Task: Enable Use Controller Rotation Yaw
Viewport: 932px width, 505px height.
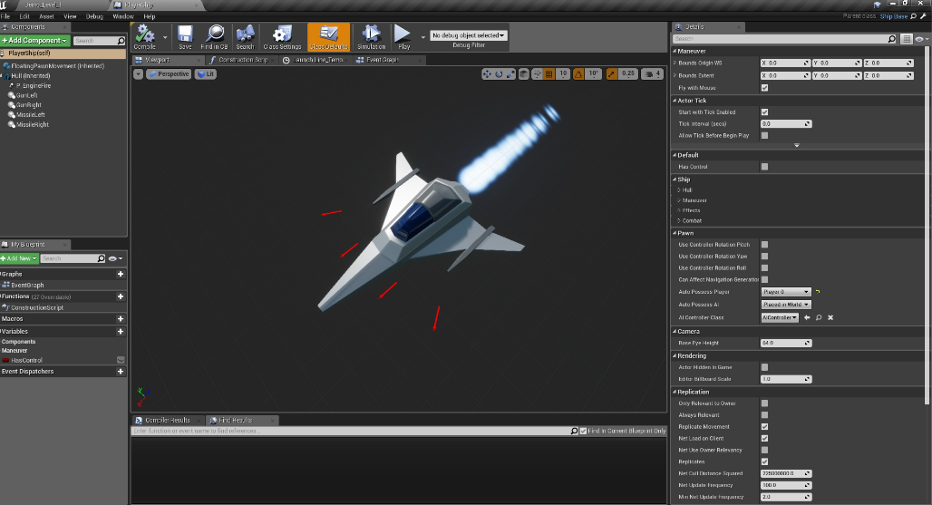Action: tap(764, 256)
